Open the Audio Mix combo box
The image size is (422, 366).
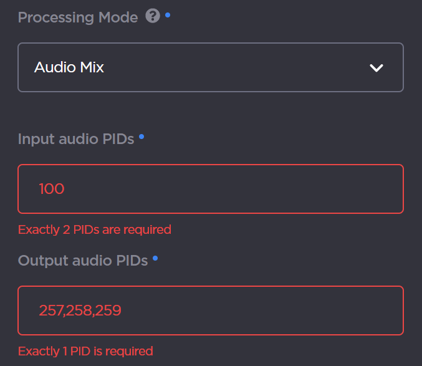(211, 67)
